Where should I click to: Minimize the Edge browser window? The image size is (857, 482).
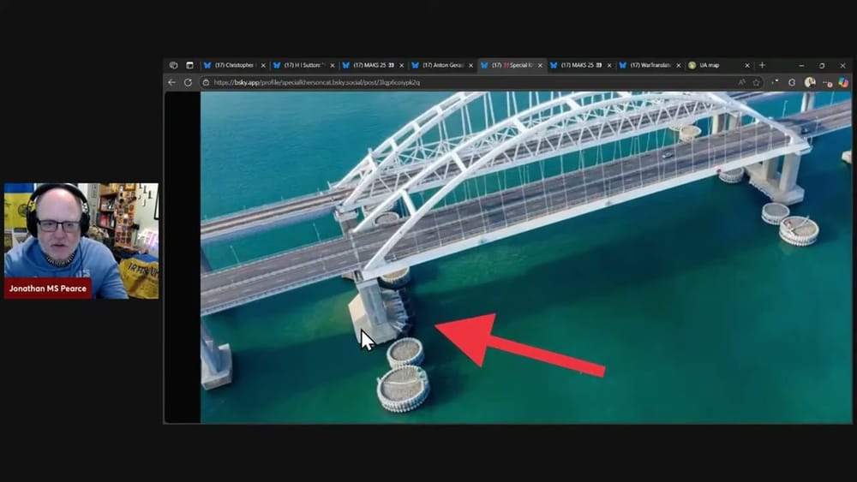point(801,66)
